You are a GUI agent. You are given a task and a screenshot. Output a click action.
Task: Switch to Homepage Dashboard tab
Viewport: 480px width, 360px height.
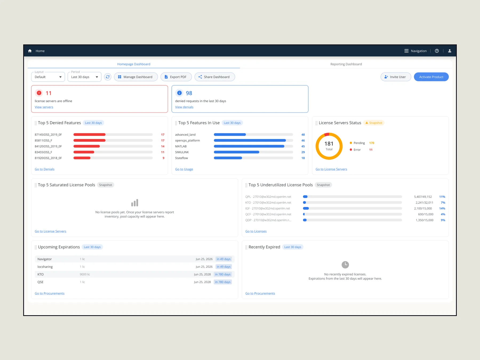[x=134, y=64]
